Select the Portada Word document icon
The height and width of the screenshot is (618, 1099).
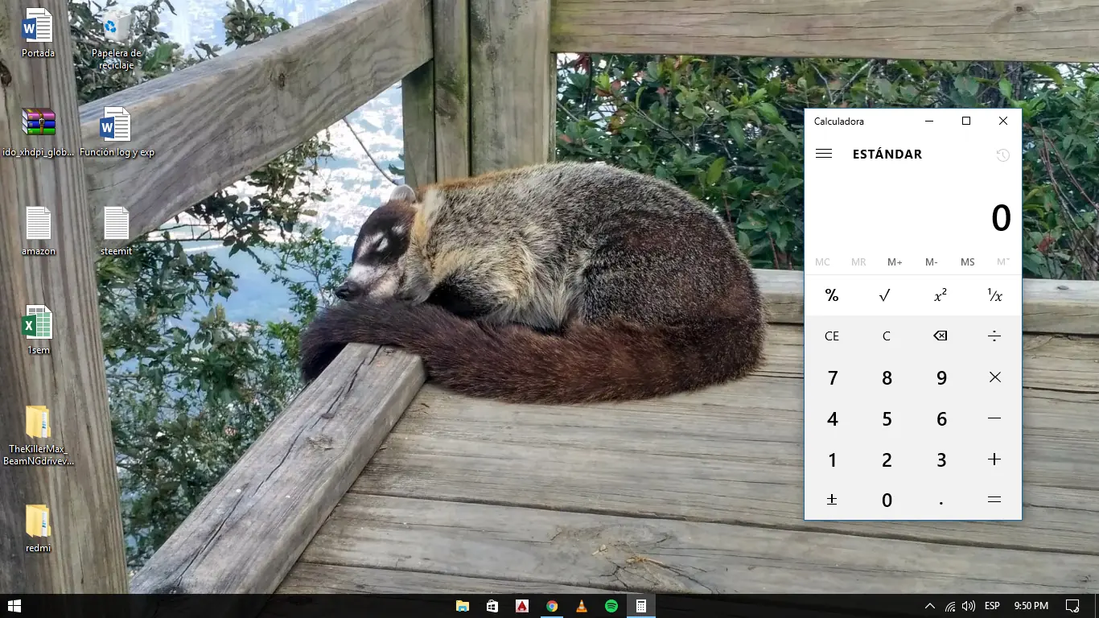(x=38, y=34)
